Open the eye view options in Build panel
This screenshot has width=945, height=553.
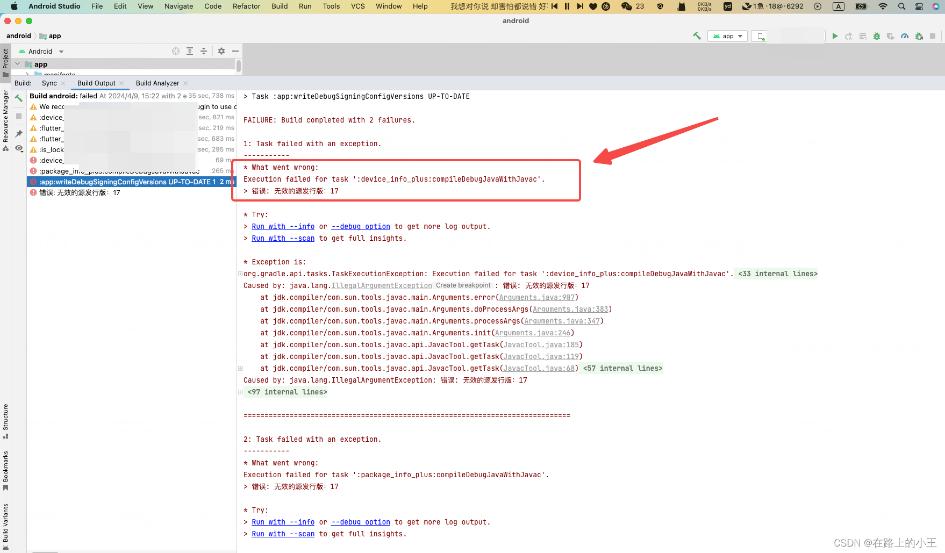[x=19, y=148]
